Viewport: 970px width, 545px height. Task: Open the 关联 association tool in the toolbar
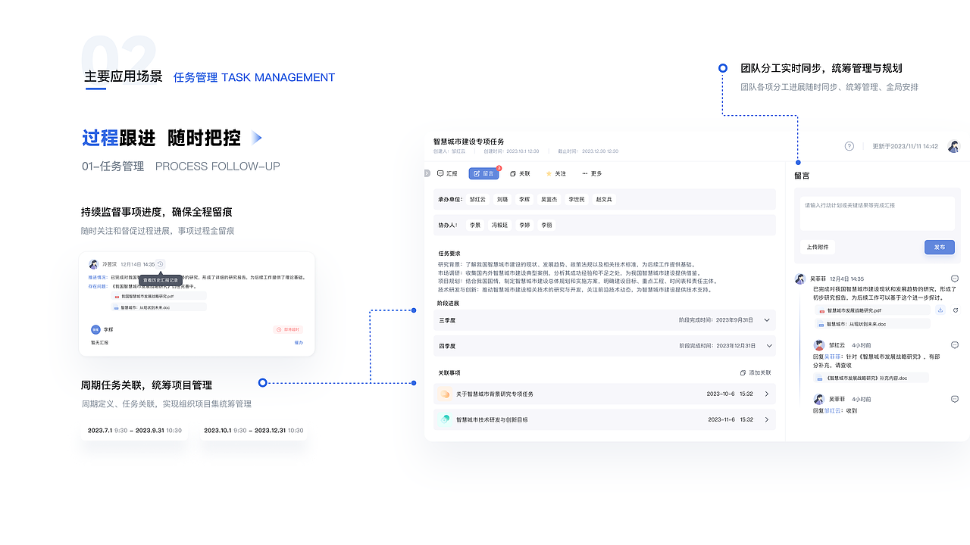coord(521,173)
